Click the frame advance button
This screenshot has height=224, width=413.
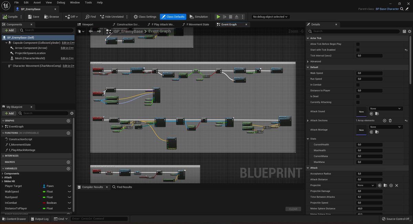pos(224,17)
